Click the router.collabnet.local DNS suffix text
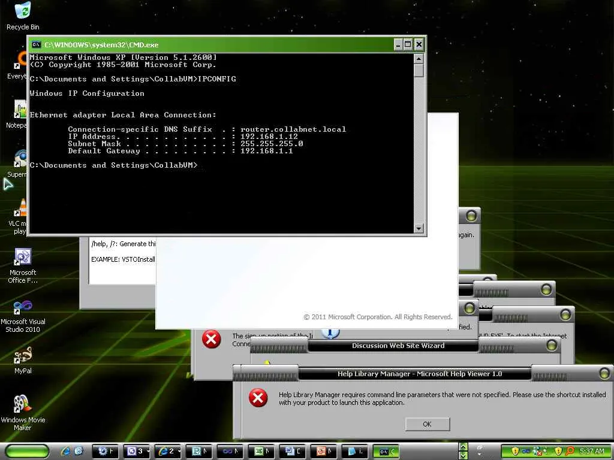 [293, 129]
